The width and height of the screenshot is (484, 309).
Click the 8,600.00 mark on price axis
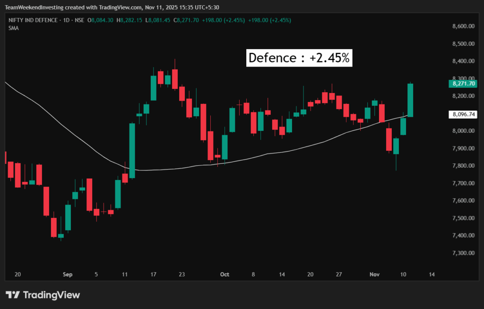pyautogui.click(x=463, y=26)
